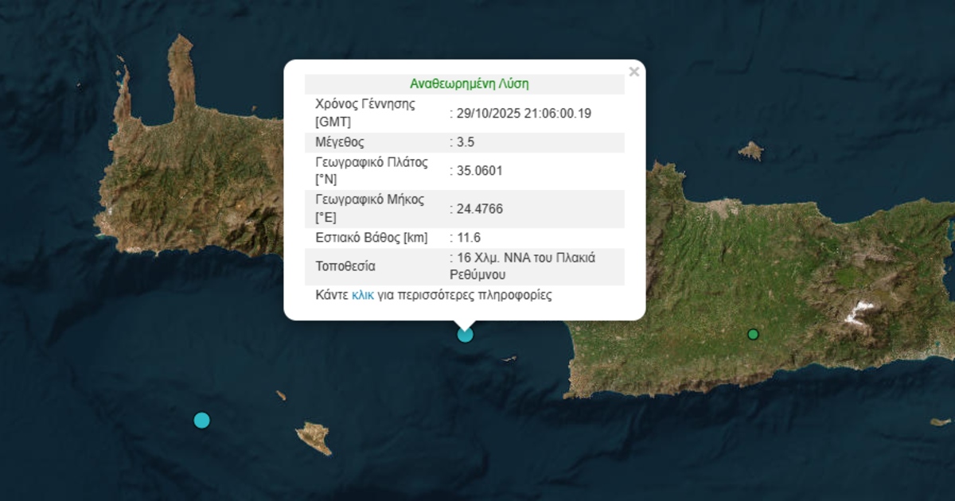Follow the blue 'κλικ' link for more information
The height and width of the screenshot is (501, 955).
(x=363, y=295)
